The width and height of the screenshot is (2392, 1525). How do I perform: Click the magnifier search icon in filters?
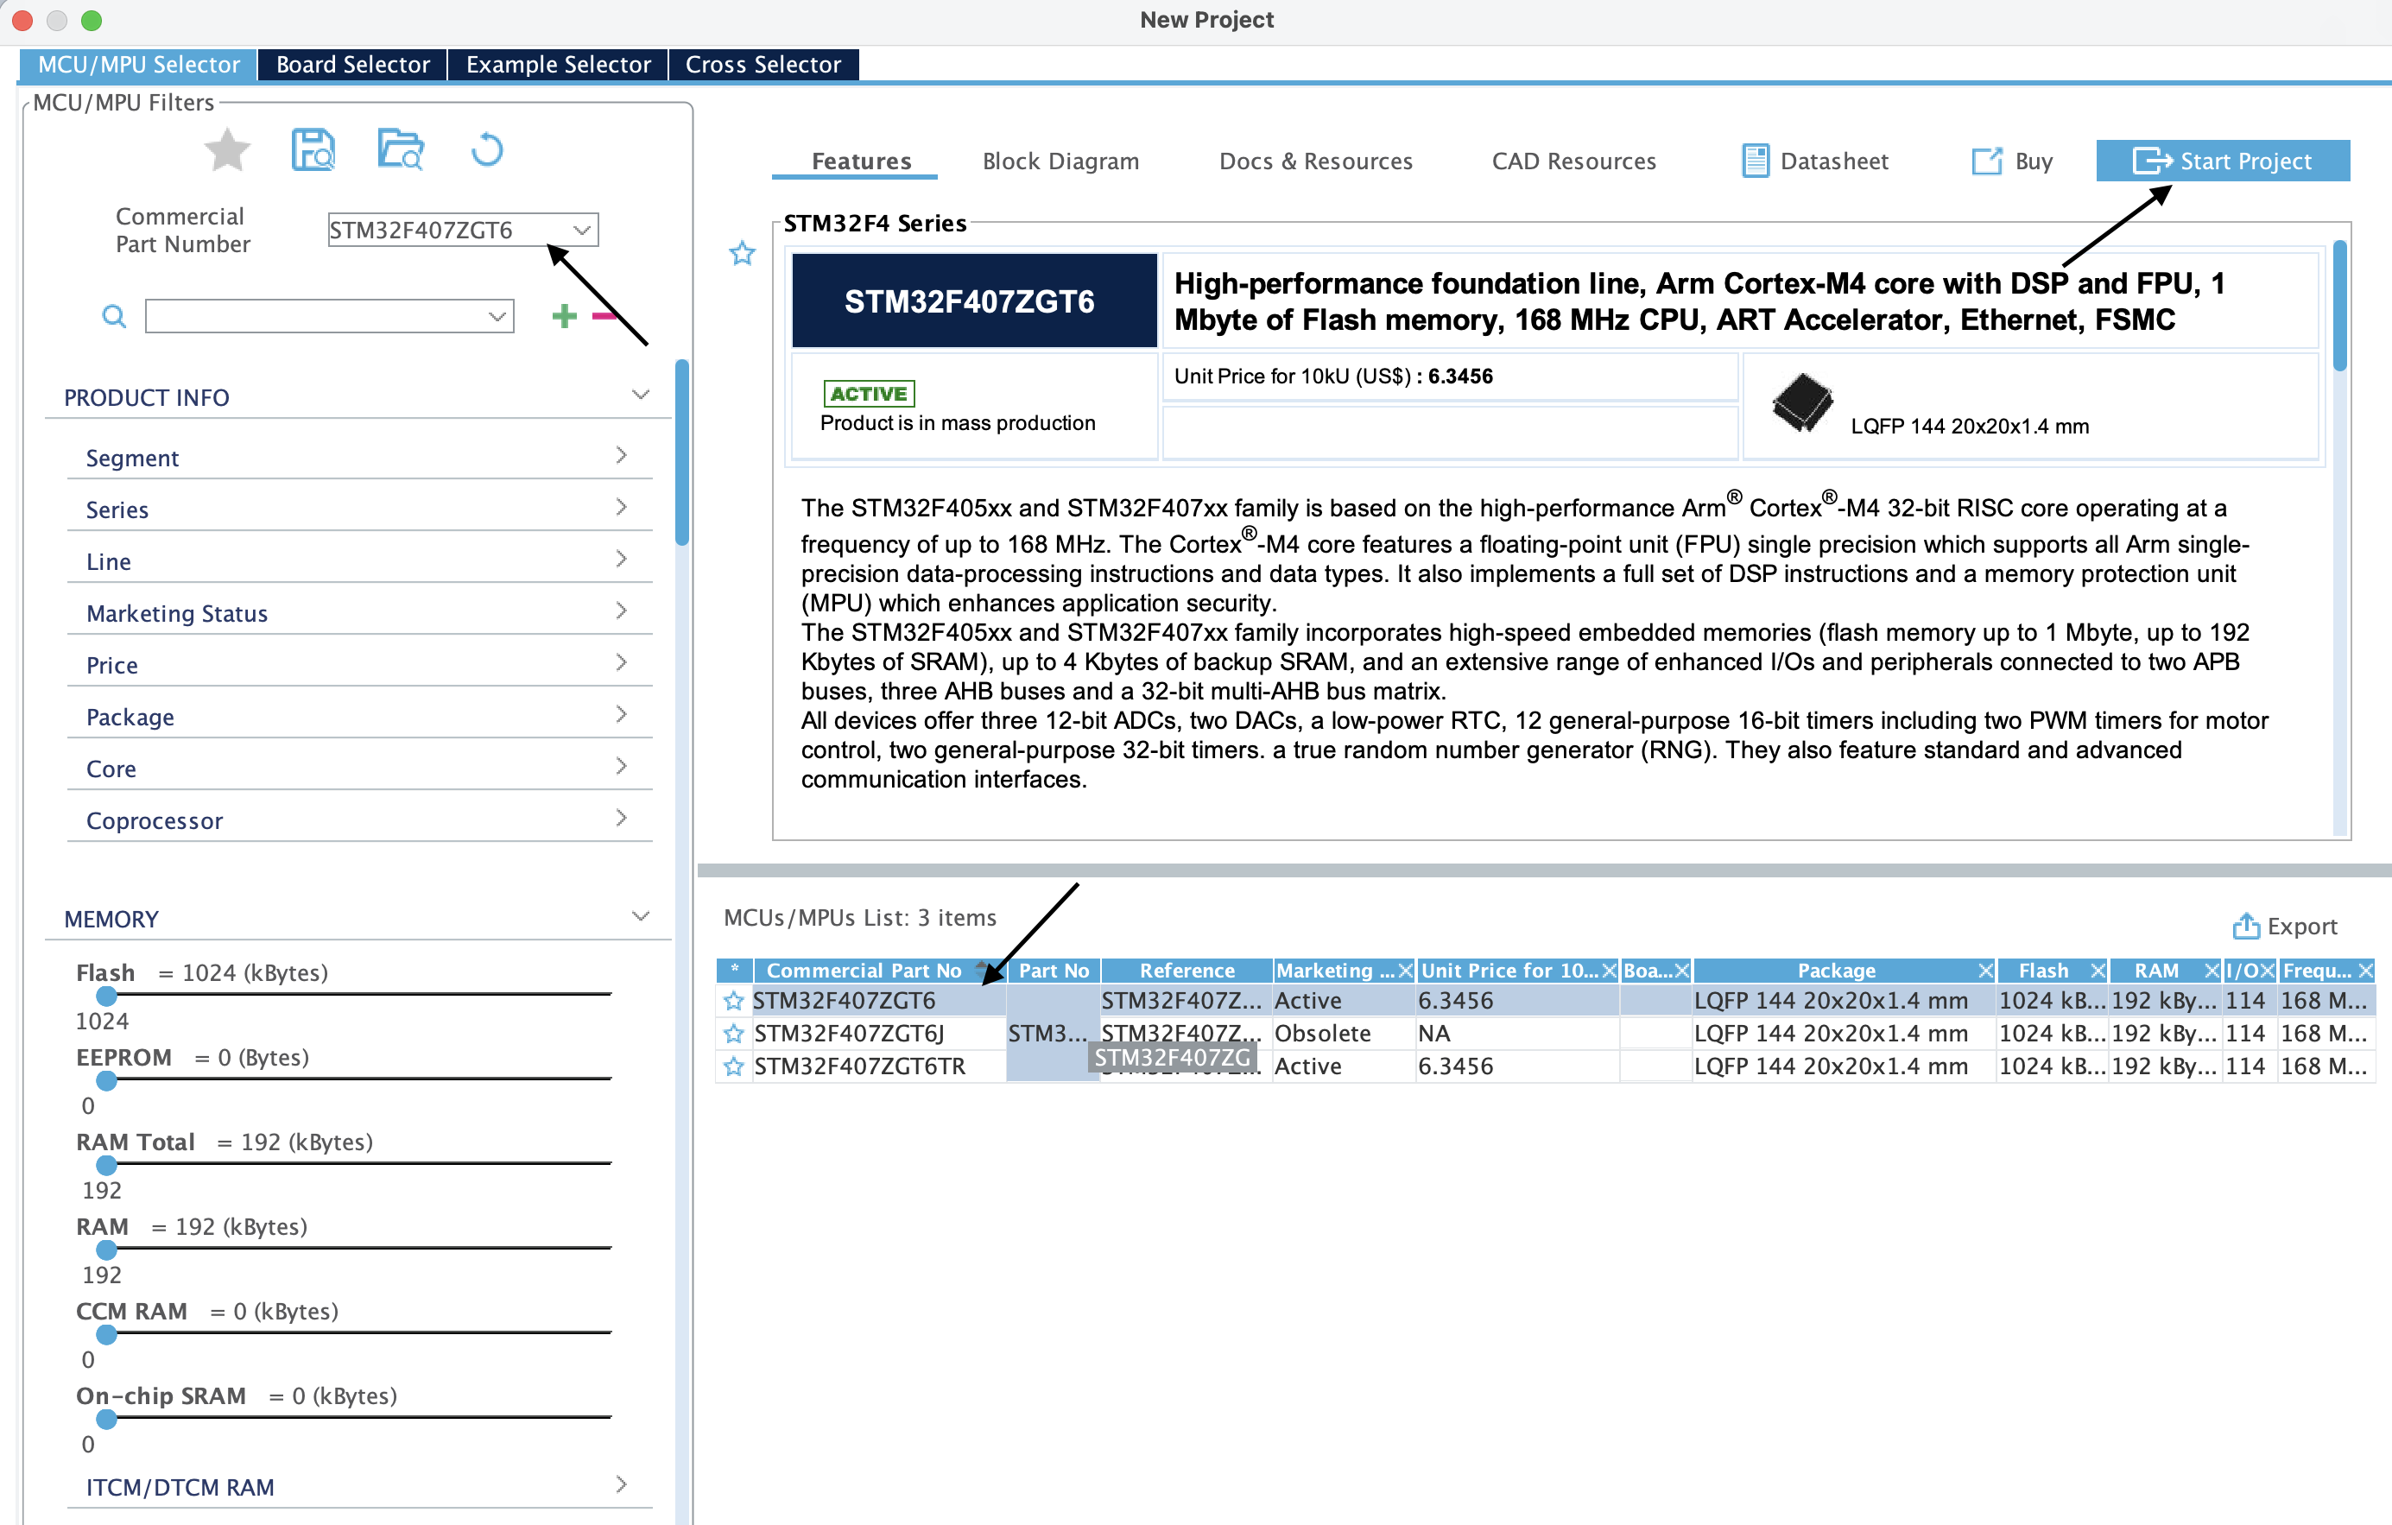coord(114,316)
